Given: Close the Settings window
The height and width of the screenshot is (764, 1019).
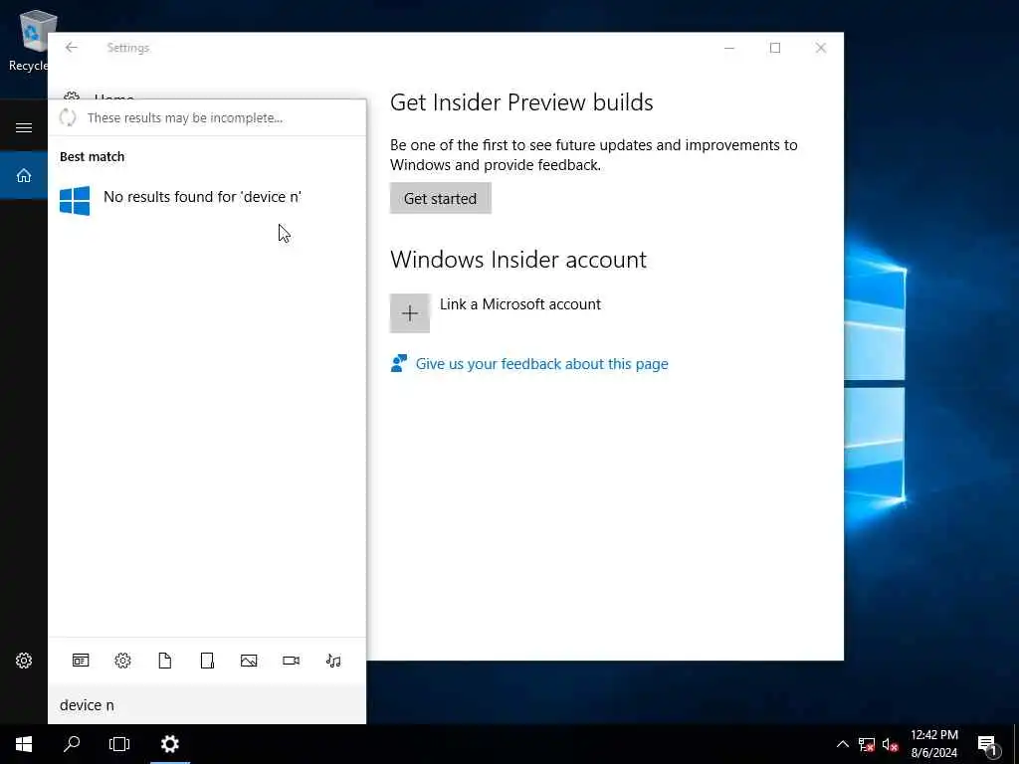Looking at the screenshot, I should point(821,48).
